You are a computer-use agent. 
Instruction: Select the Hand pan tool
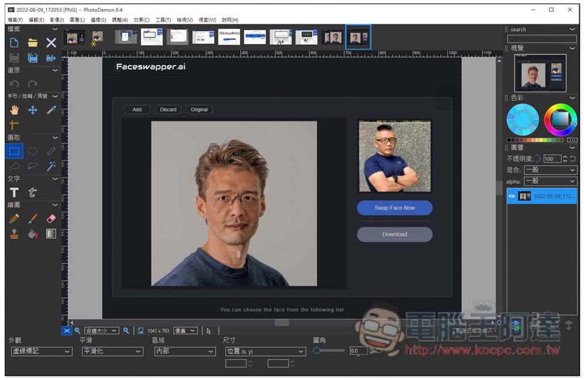tap(14, 110)
